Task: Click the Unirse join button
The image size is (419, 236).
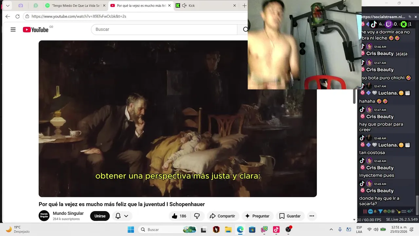Action: coord(100,216)
